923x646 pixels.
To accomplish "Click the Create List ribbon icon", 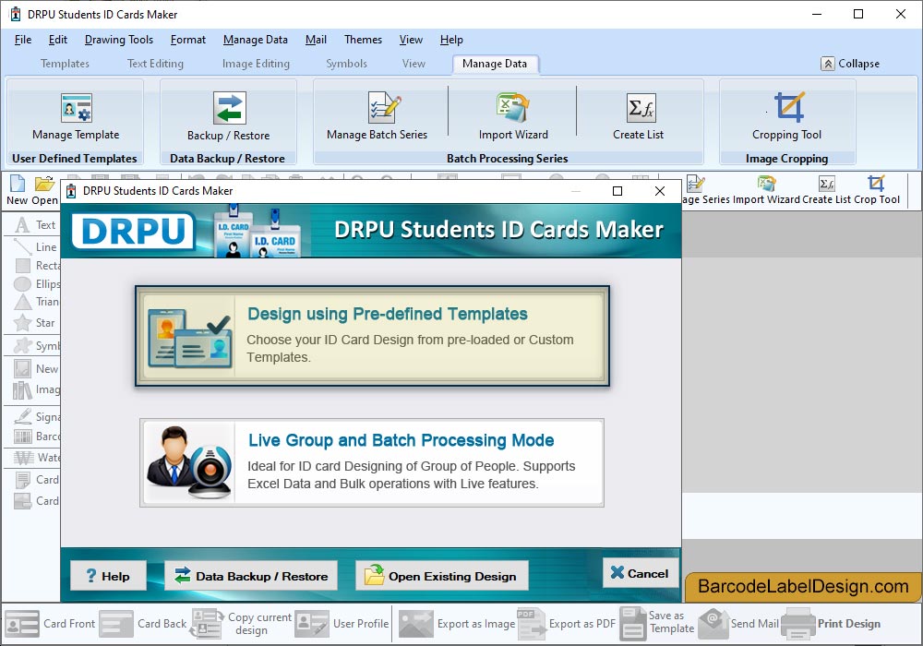I will click(x=638, y=117).
